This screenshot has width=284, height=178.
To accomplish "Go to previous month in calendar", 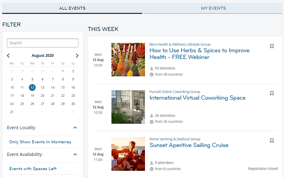I will tap(8, 56).
